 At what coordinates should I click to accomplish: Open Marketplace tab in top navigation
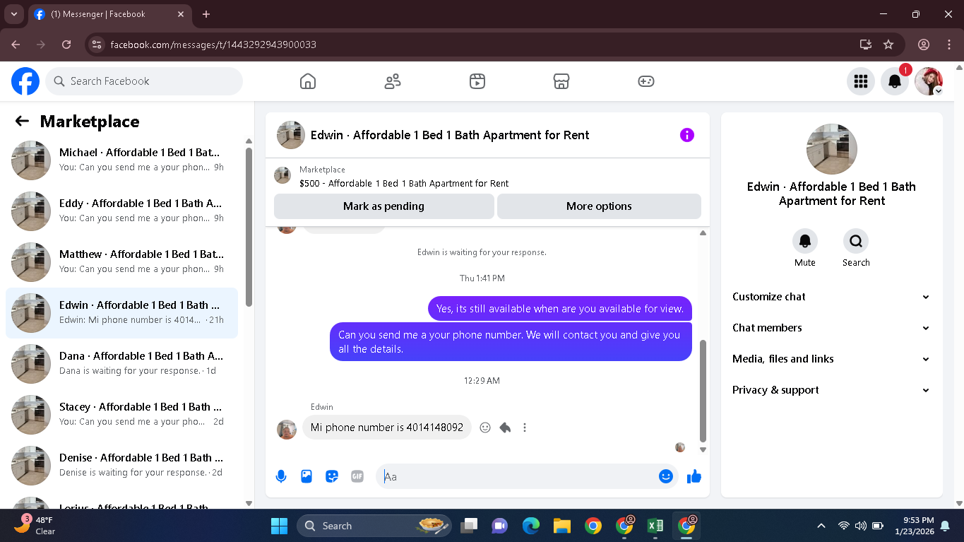pyautogui.click(x=561, y=81)
